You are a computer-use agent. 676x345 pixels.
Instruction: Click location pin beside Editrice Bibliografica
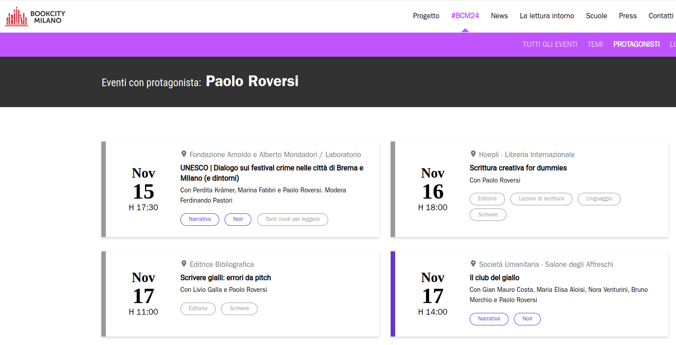[184, 264]
